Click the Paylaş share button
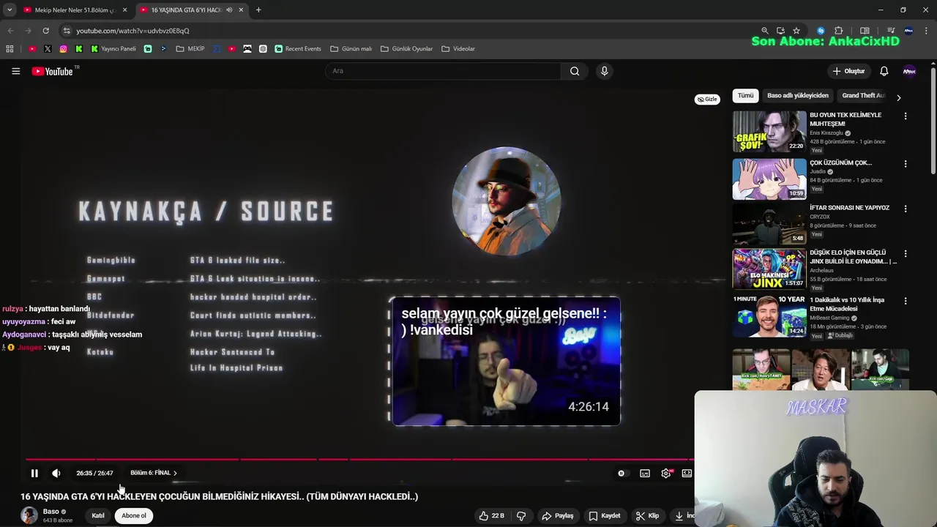The image size is (937, 527). (x=558, y=516)
